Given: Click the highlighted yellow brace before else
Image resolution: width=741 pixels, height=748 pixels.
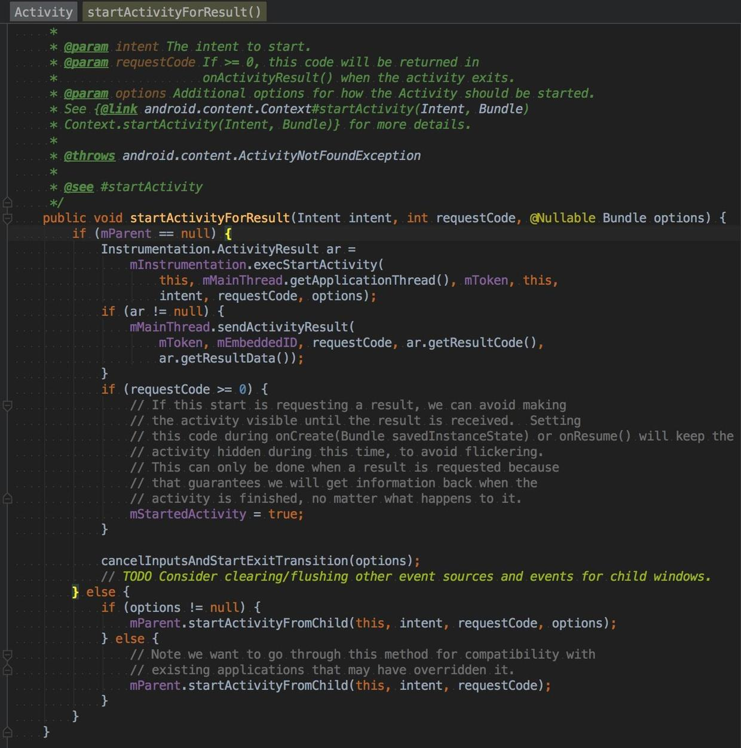Looking at the screenshot, I should click(x=75, y=591).
